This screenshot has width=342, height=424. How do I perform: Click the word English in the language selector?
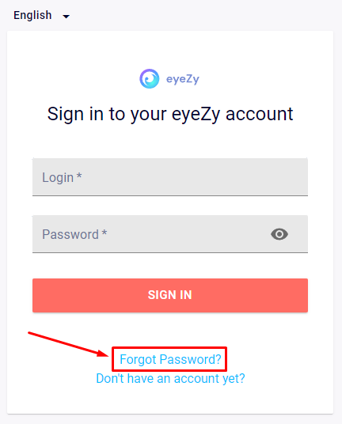coord(32,15)
